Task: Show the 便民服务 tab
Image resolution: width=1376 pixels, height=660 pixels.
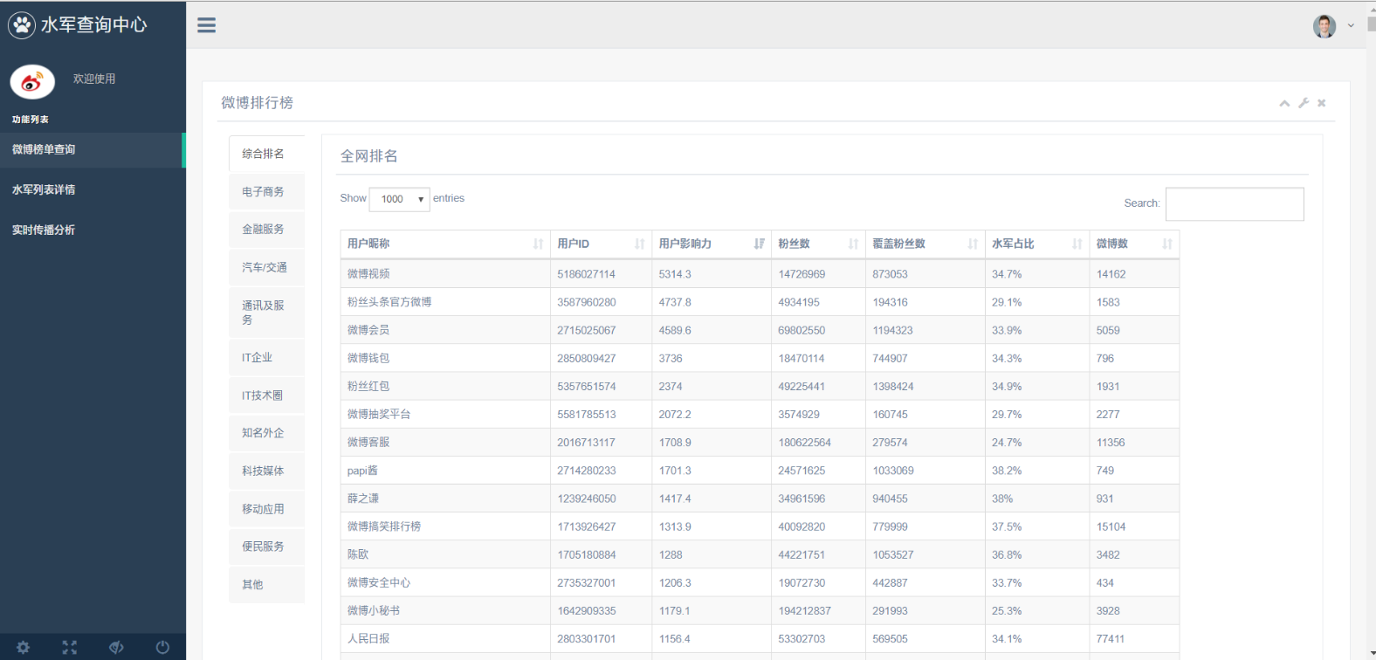Action: click(266, 547)
